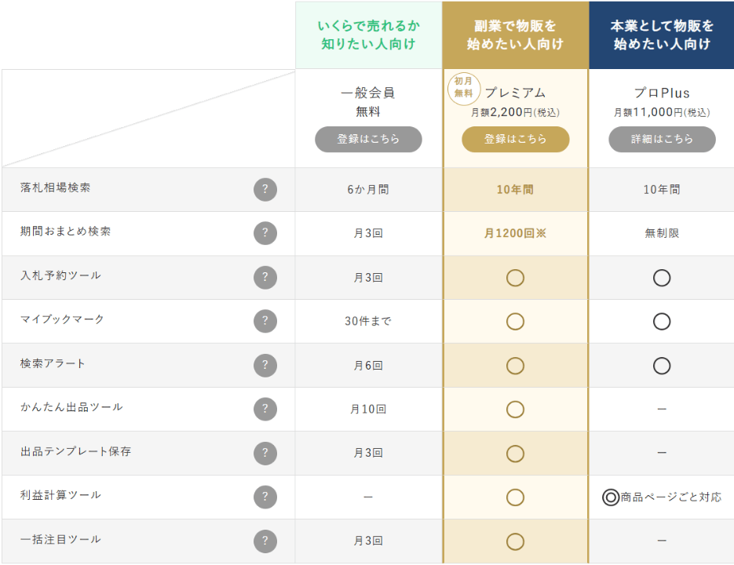Select the 副業で物販を始めたい人向け header
The height and width of the screenshot is (565, 734).
pyautogui.click(x=515, y=35)
